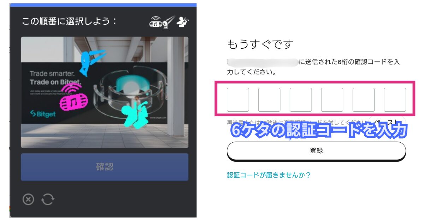Screen dimensions: 424x222
Task: Select the pink music speaker shape in the captcha image
Action: pos(73,99)
